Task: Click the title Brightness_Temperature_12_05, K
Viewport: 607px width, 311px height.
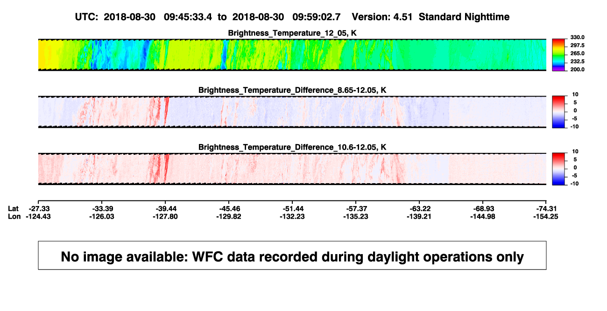Action: 292,33
